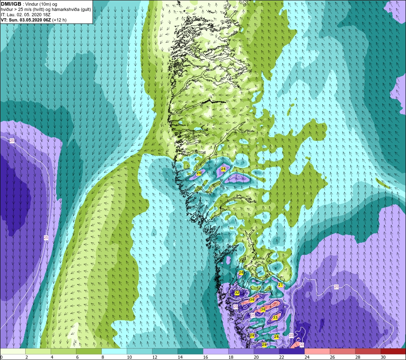Click the "VT: Sun. 03.05.2020 06Z" text
The height and width of the screenshot is (360, 406).
click(x=26, y=20)
